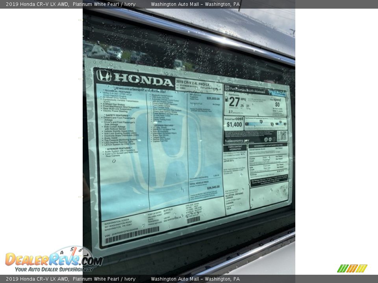Click the window sticker photo thumbnail
Screen dimensions: 378x283
(x=189, y=141)
